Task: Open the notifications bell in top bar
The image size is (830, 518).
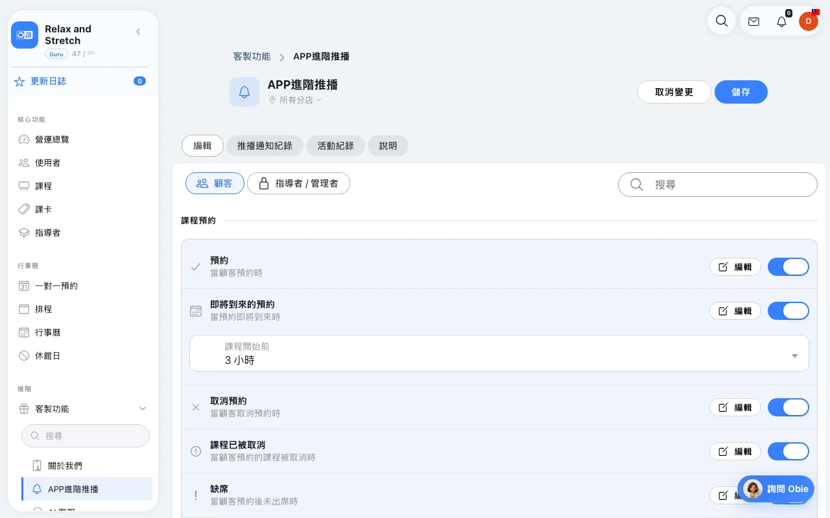Action: (781, 21)
